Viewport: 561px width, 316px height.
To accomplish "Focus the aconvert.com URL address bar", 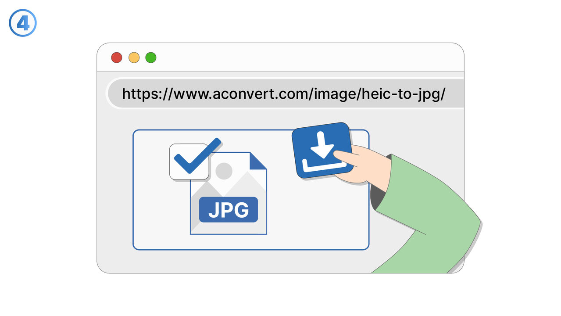I will point(285,93).
